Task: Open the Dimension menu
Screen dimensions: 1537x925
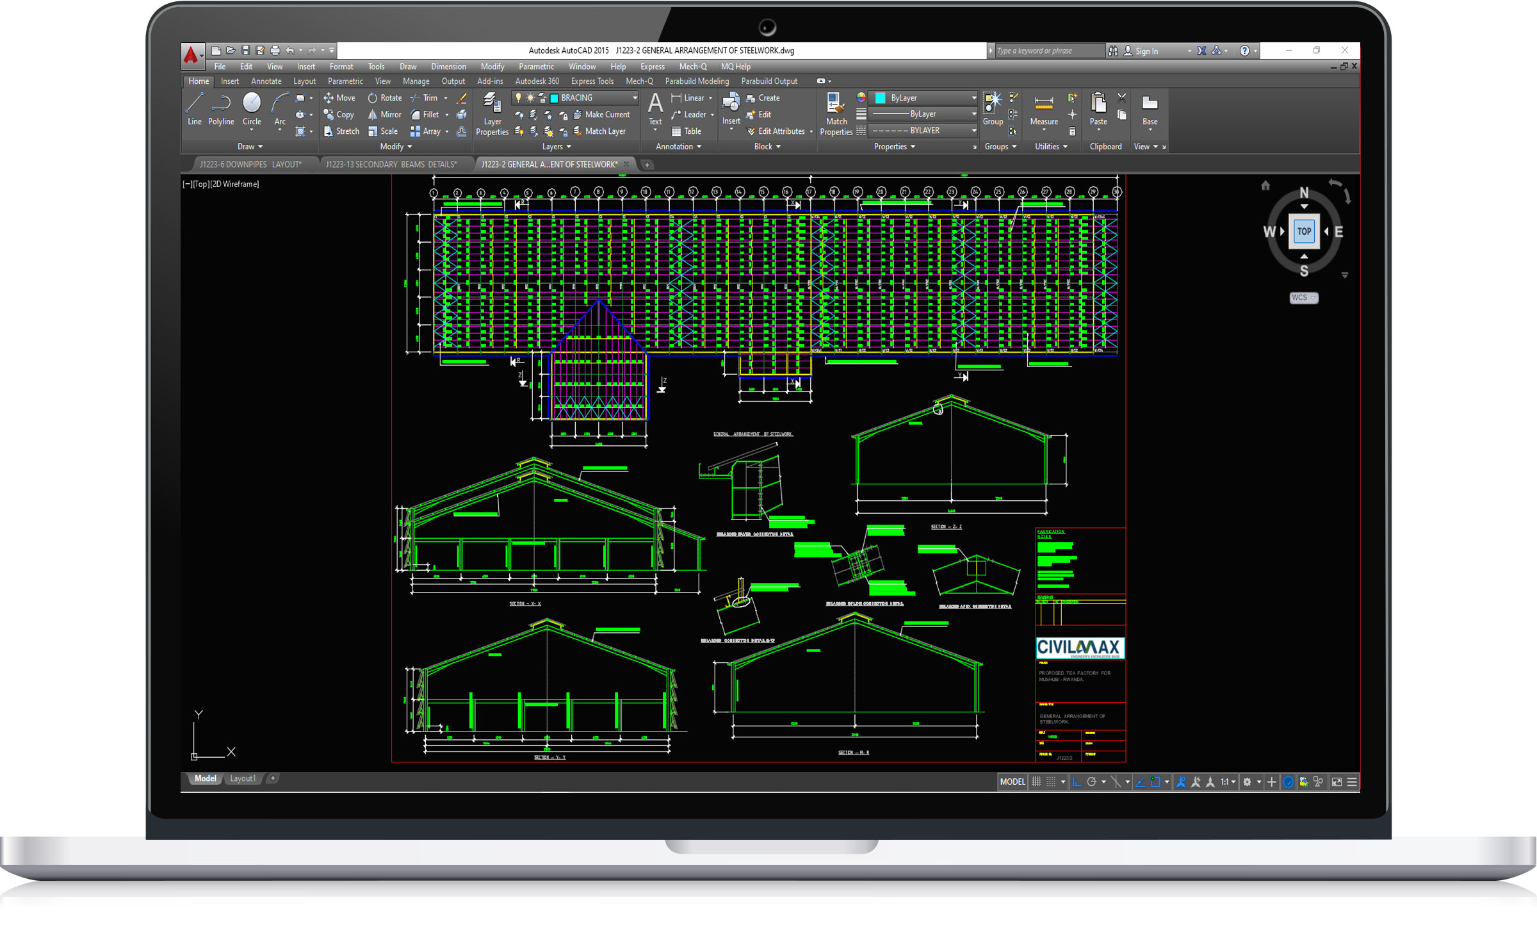Action: coord(448,67)
